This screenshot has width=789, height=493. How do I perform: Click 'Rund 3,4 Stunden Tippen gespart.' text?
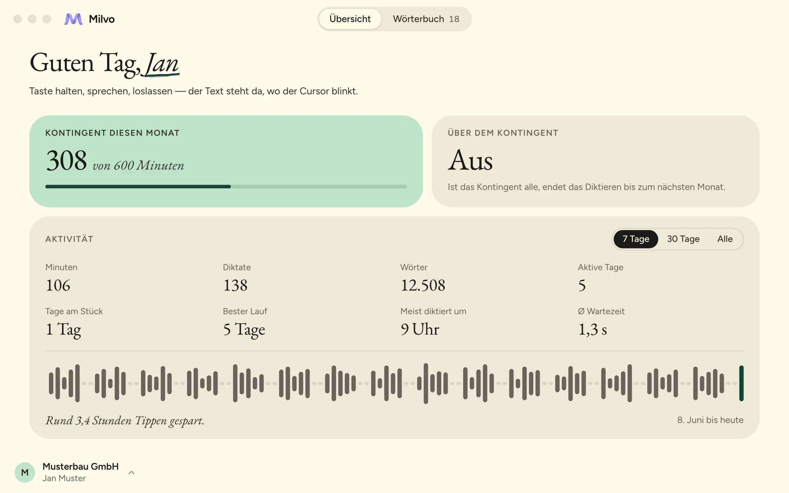click(x=125, y=421)
